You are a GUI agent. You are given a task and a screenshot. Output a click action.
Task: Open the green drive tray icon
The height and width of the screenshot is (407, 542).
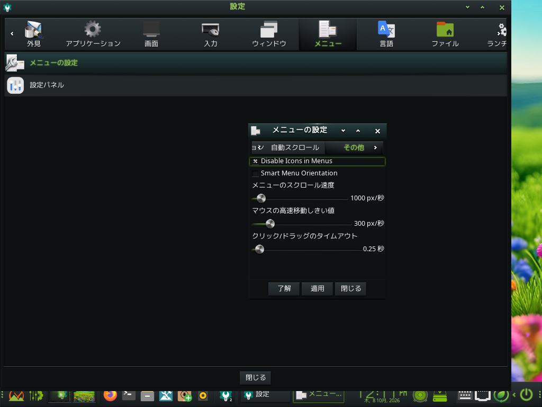[x=440, y=395]
